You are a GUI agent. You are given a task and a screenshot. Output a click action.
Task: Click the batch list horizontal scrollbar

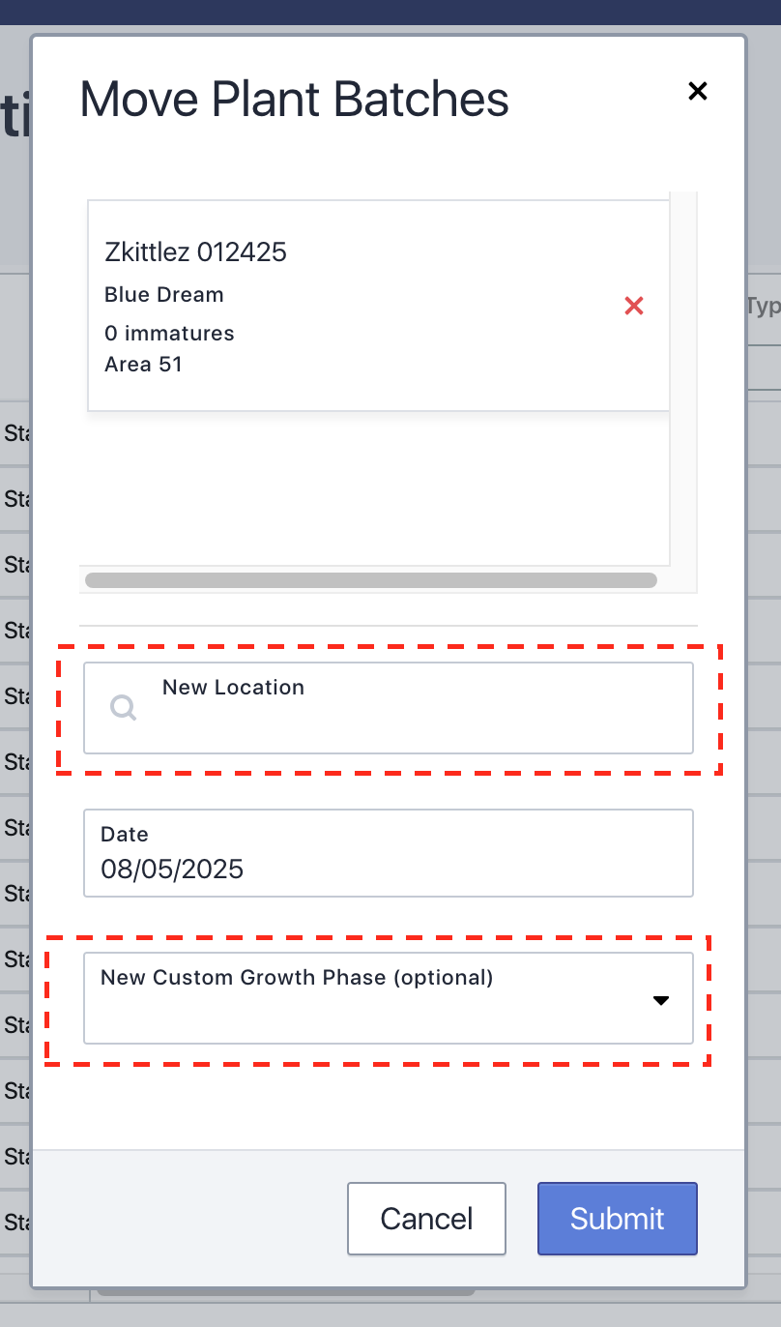[371, 580]
